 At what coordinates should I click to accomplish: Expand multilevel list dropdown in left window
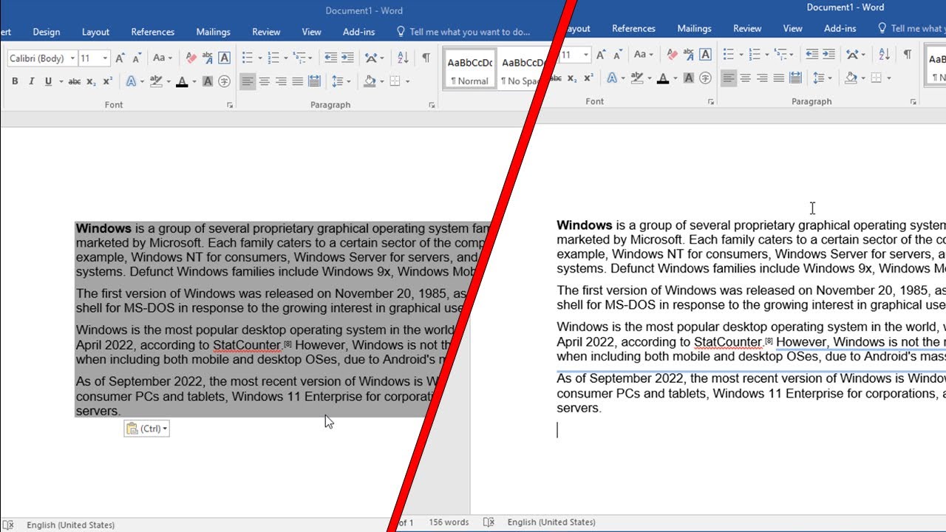pyautogui.click(x=310, y=58)
